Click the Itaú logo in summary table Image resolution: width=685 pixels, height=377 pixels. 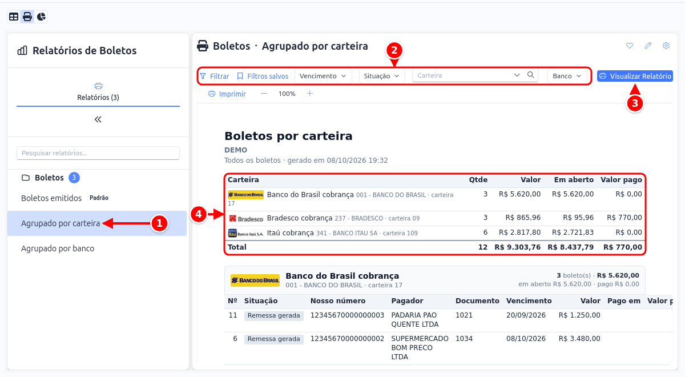245,233
